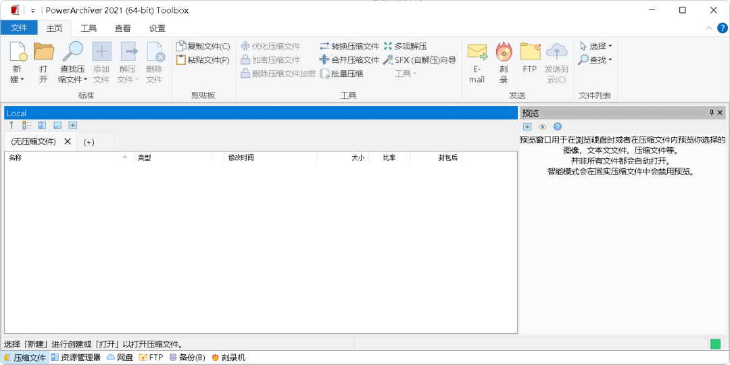Click the 刻录 burn disc icon

click(x=504, y=51)
